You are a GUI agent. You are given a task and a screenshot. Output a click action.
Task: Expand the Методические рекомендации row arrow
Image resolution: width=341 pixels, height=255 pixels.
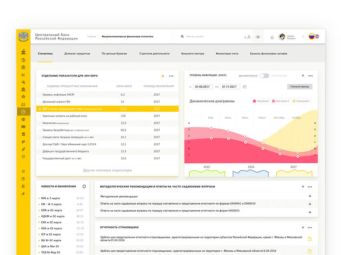pyautogui.click(x=310, y=196)
